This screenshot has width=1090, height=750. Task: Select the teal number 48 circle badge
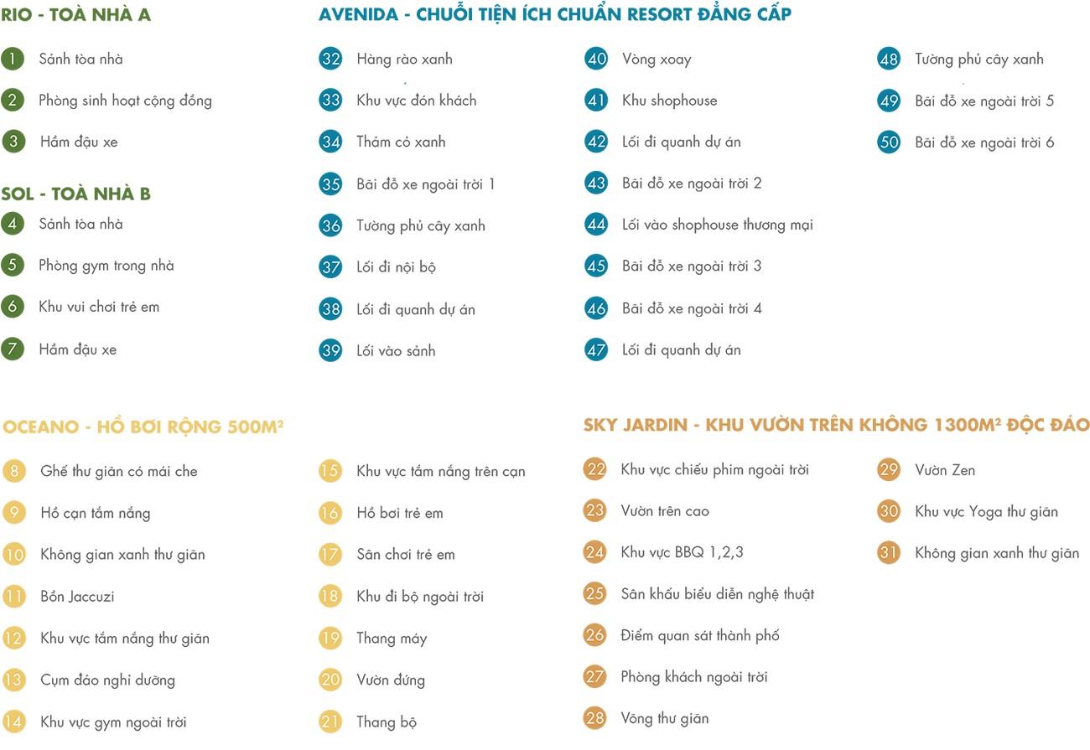coord(889,59)
